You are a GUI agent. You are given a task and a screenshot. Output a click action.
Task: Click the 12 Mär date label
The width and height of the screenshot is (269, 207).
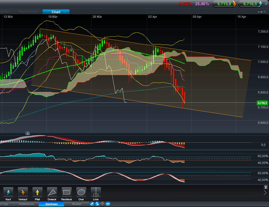[8, 17]
